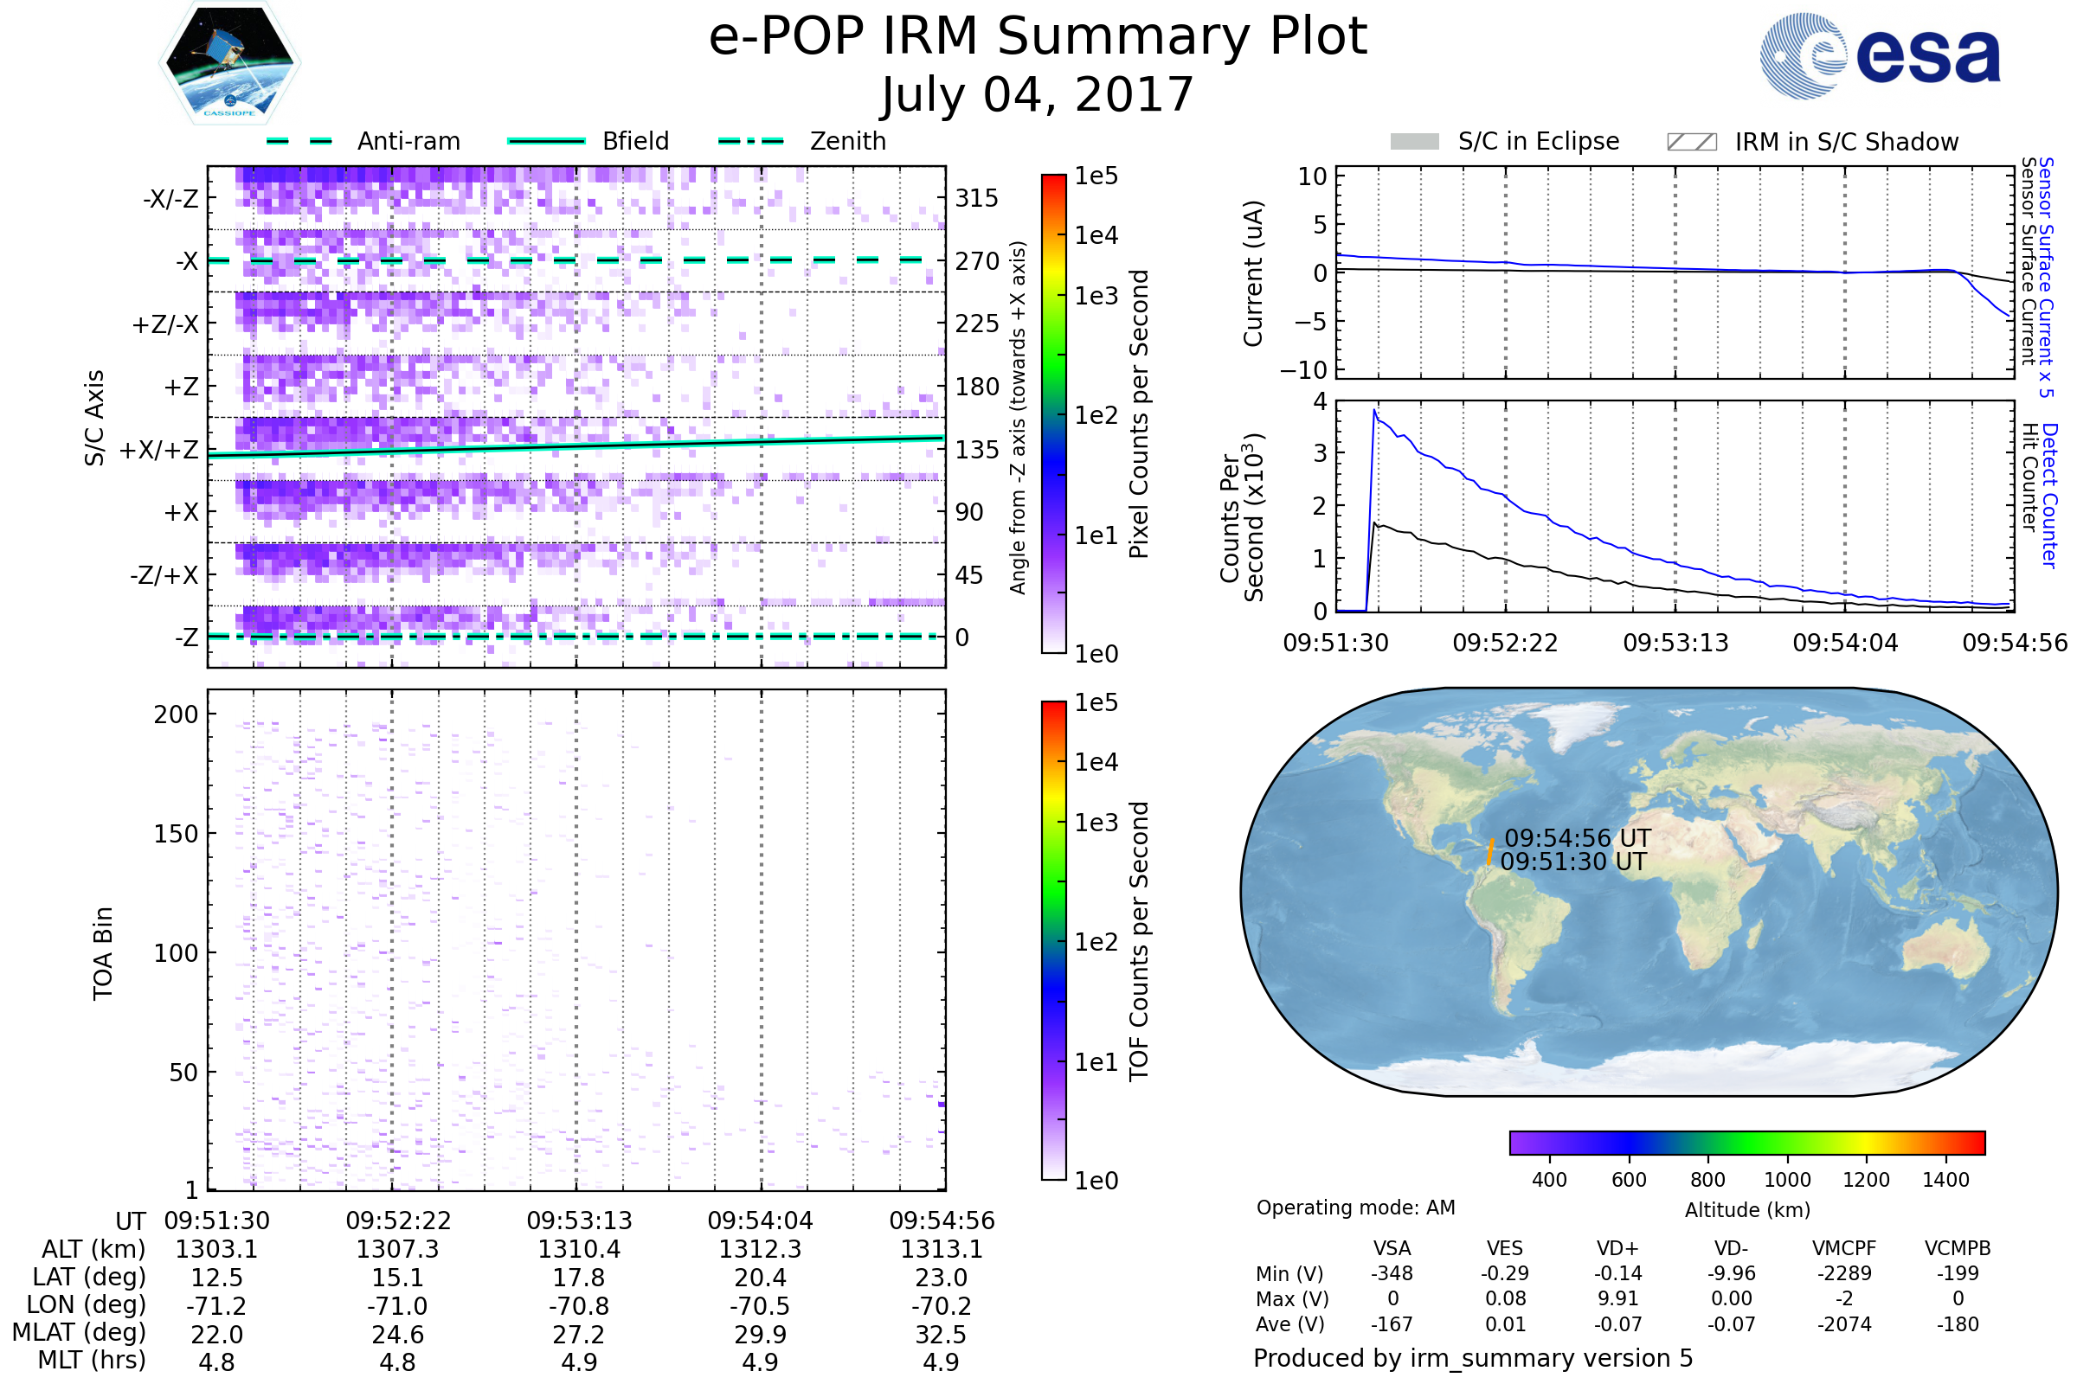Screen dimensions: 2077x1384
Task: Click the Anti-ram dashed legend line
Action: (299, 141)
